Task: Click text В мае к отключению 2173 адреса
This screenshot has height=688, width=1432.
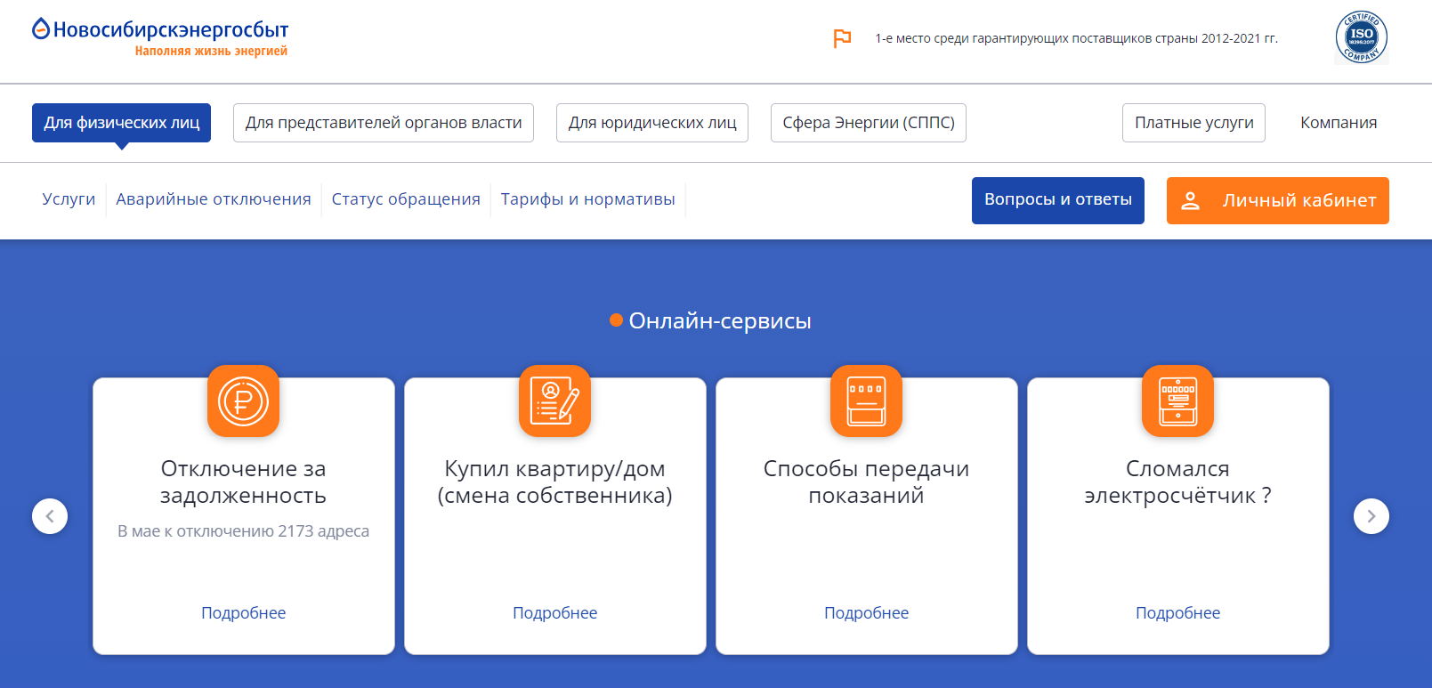Action: (243, 531)
